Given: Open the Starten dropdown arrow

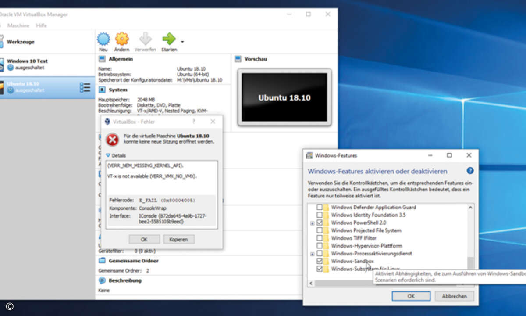Looking at the screenshot, I should point(182,42).
